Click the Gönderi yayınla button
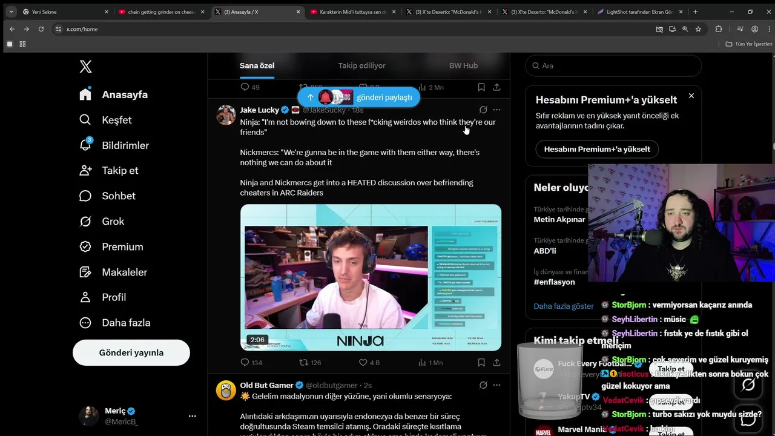Viewport: 775px width, 436px height. click(131, 352)
